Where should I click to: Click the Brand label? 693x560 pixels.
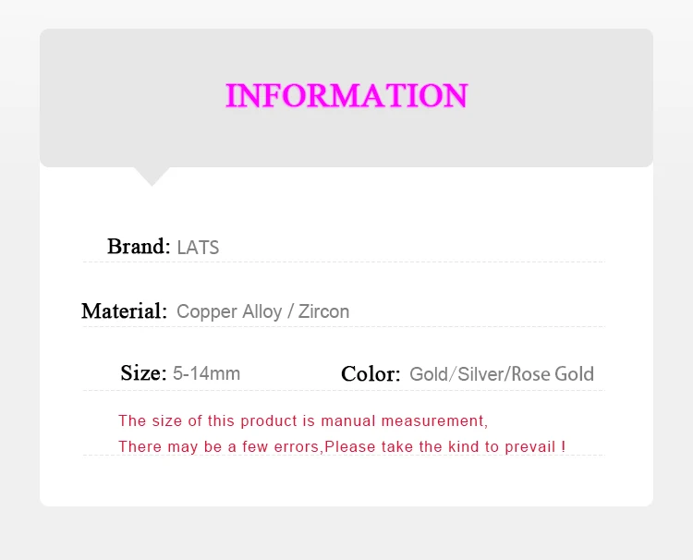(139, 246)
